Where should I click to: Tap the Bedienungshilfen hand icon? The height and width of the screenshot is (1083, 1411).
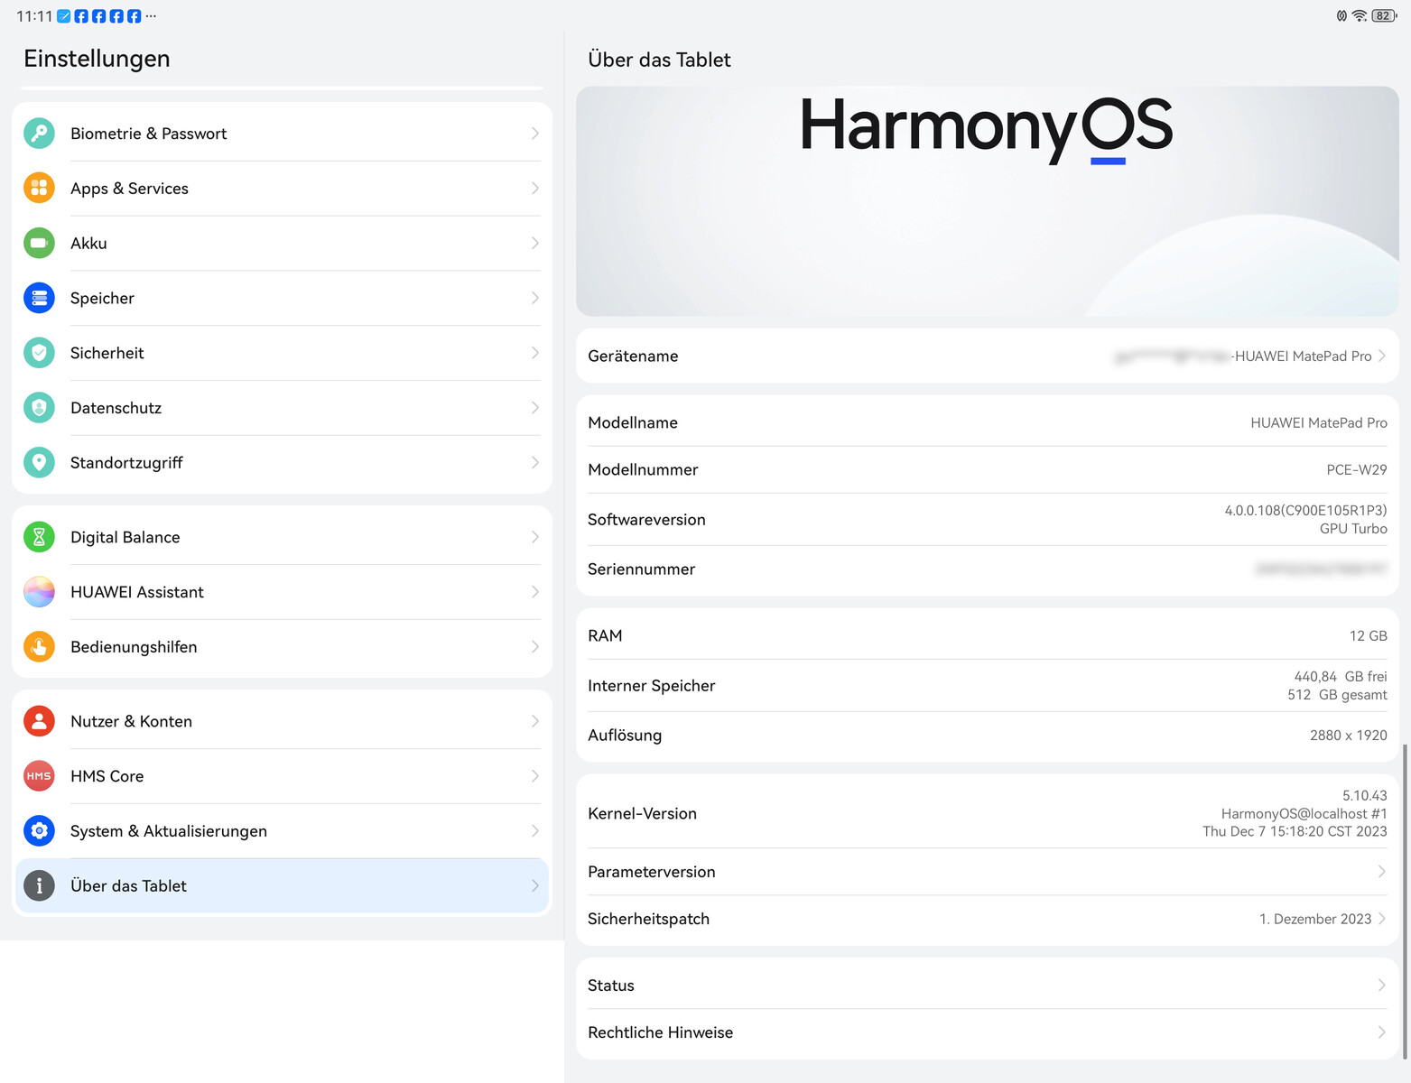39,647
